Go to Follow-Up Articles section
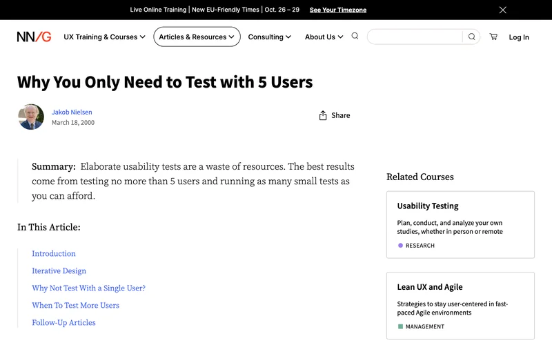The image size is (552, 345). pyautogui.click(x=63, y=322)
